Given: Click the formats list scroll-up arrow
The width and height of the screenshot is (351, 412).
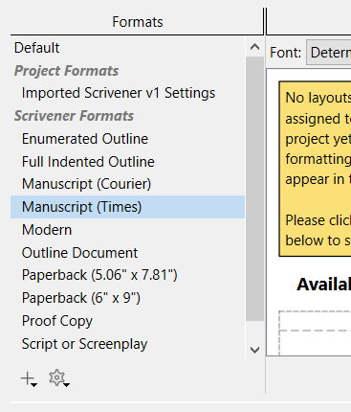Looking at the screenshot, I should pos(254,47).
